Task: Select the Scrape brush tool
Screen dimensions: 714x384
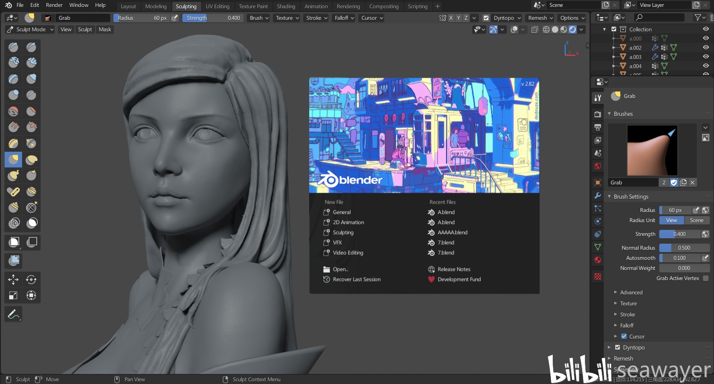Action: click(31, 127)
